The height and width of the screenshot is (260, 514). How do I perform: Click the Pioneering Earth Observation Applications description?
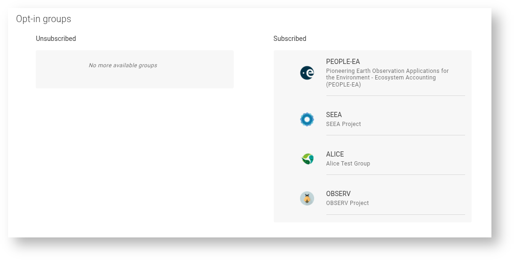(387, 78)
